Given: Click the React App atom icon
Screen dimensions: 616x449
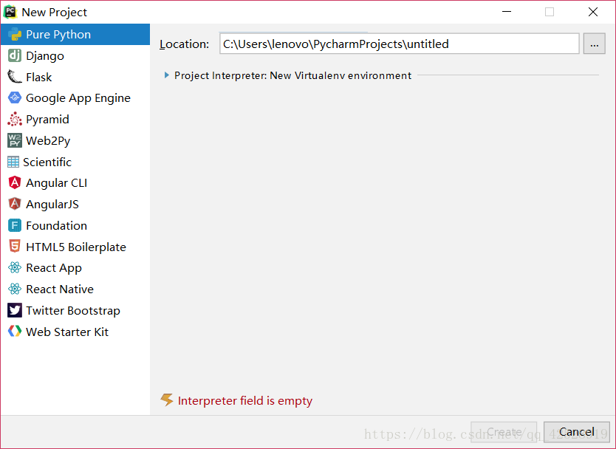Looking at the screenshot, I should pos(15,268).
